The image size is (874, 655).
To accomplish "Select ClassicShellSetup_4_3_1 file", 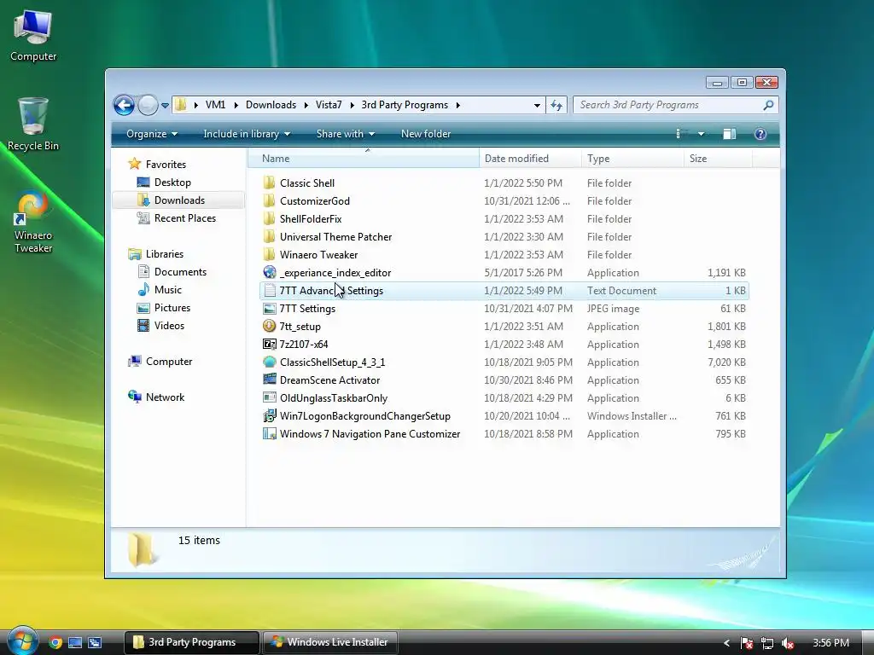I will coord(504,362).
